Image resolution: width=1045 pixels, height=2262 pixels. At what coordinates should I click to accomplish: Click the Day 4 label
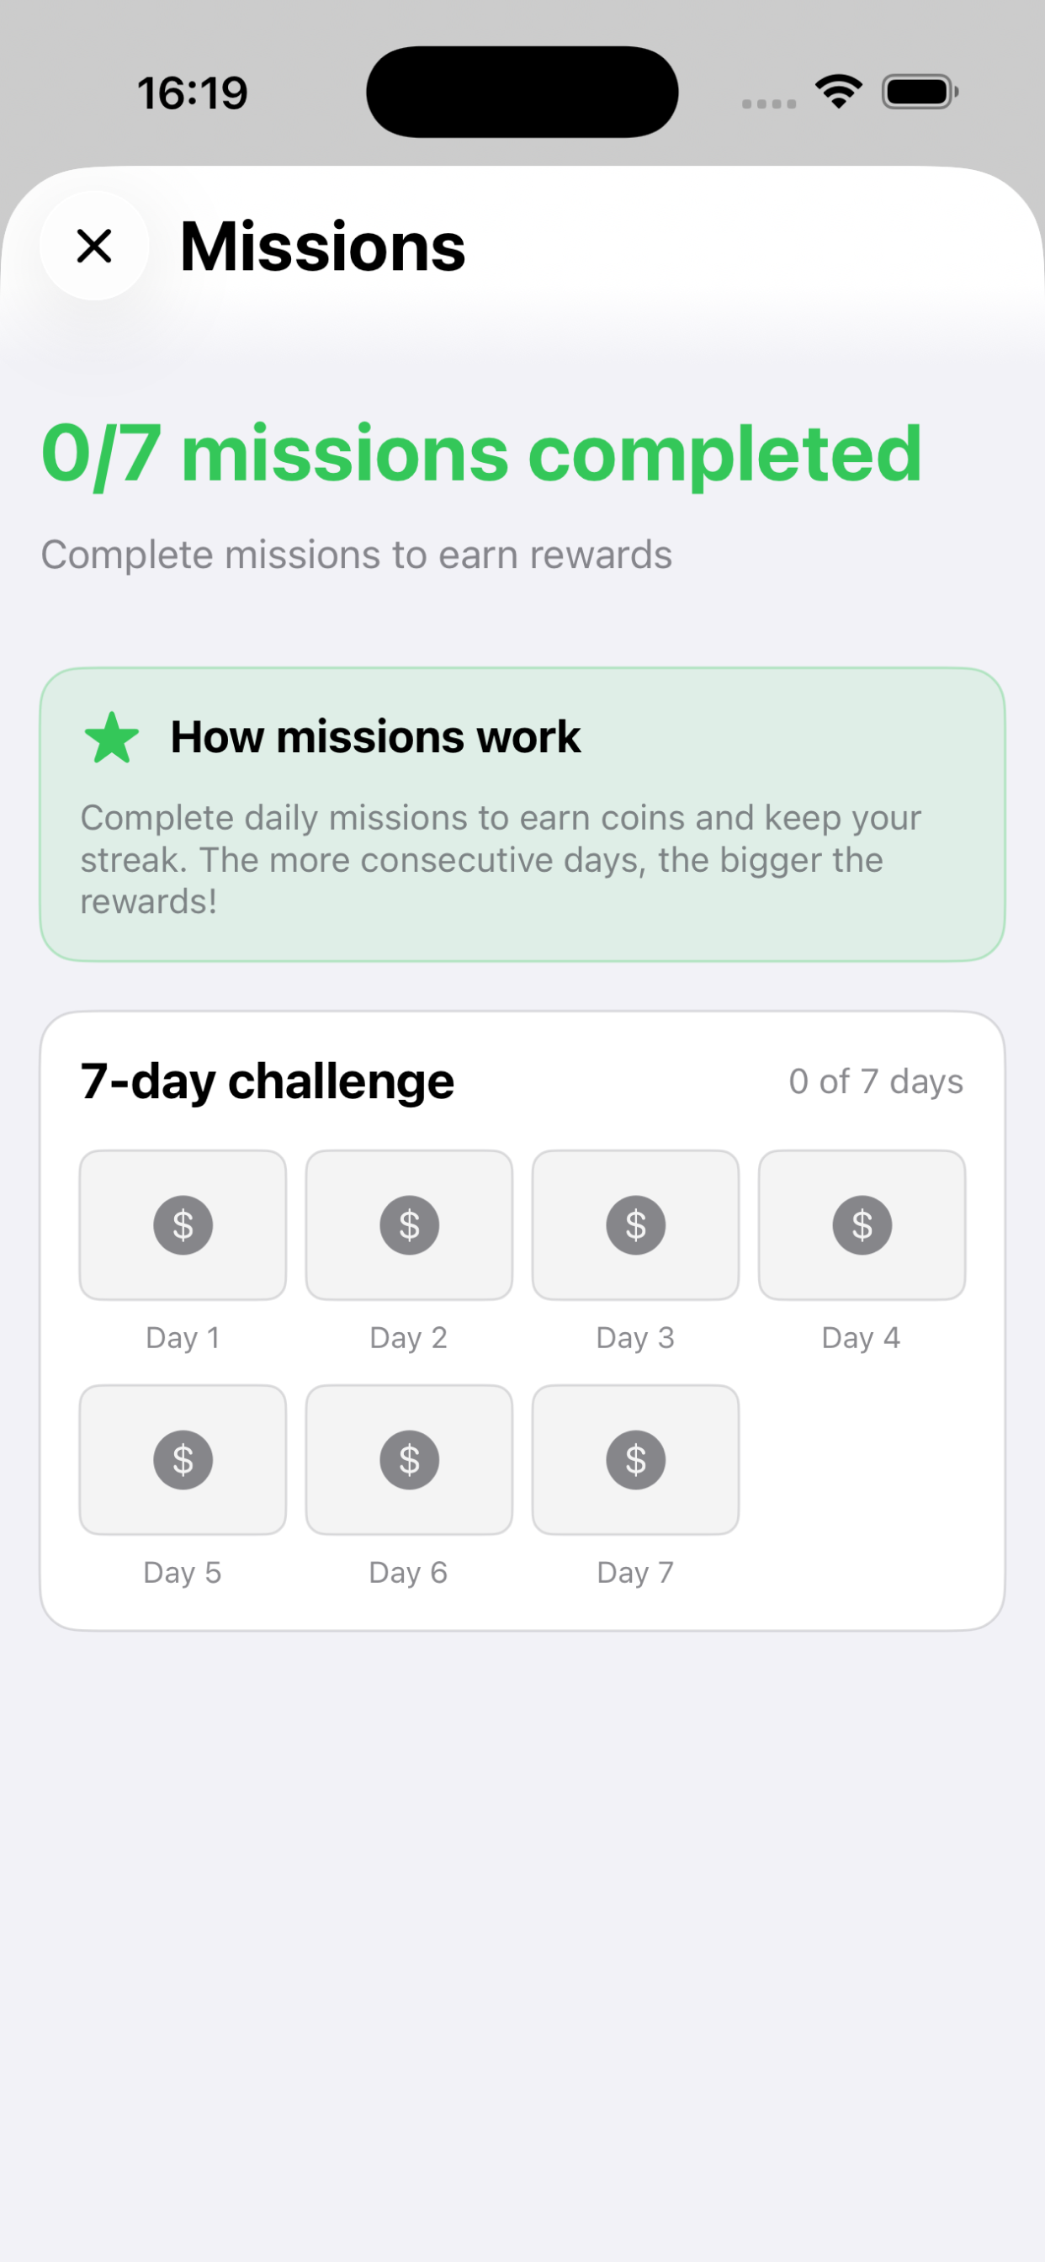862,1338
